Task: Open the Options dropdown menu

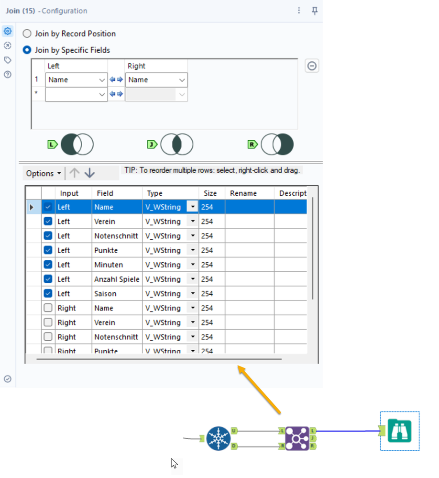Action: tap(43, 174)
